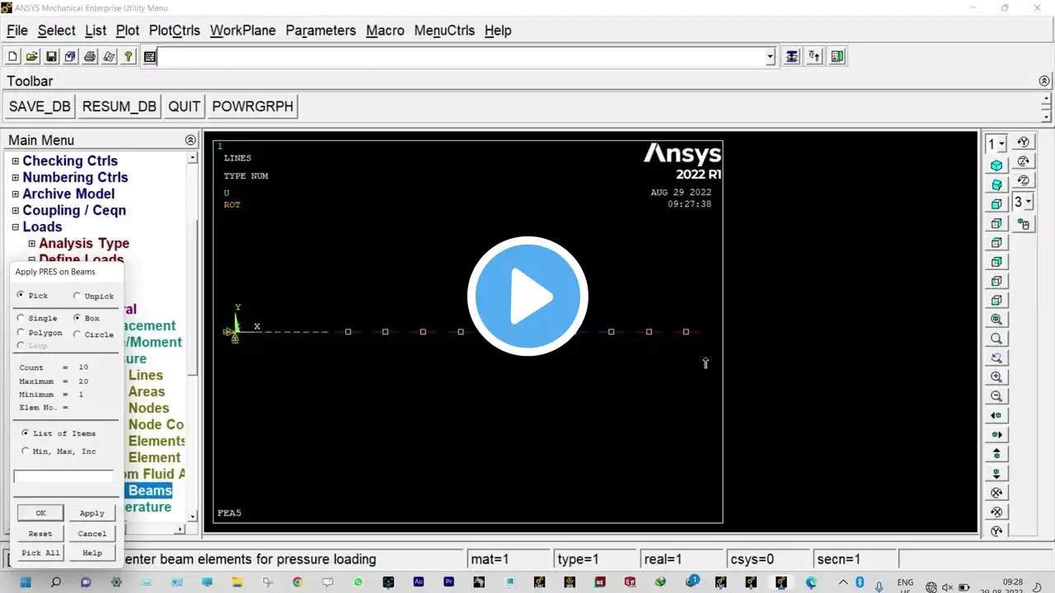Open Windows Search from the taskbar
The image size is (1055, 593).
tap(55, 582)
